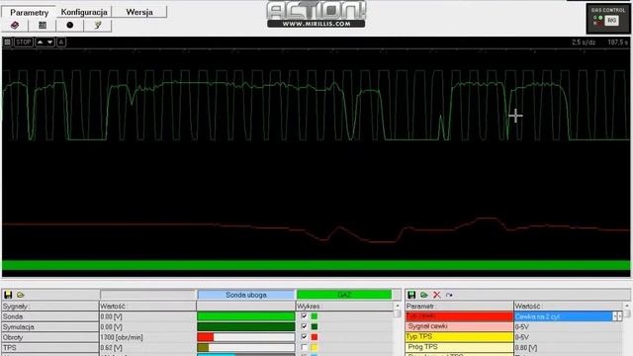Open the Cewka na 2 cyl dropdown
The height and width of the screenshot is (356, 633).
pyautogui.click(x=568, y=316)
